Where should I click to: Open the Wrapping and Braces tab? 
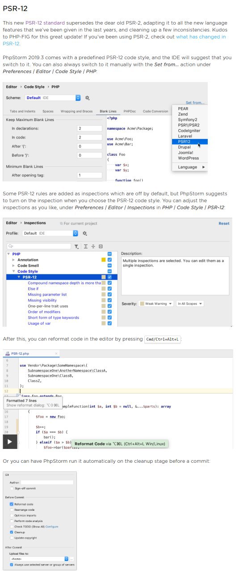[x=76, y=111]
